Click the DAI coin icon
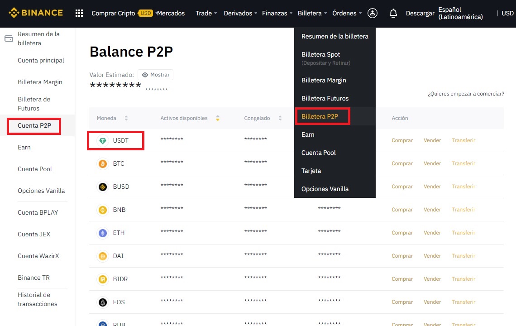The height and width of the screenshot is (326, 516). click(103, 256)
